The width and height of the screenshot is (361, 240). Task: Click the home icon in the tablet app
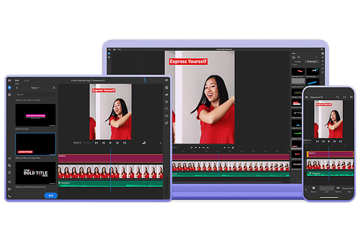(9, 81)
